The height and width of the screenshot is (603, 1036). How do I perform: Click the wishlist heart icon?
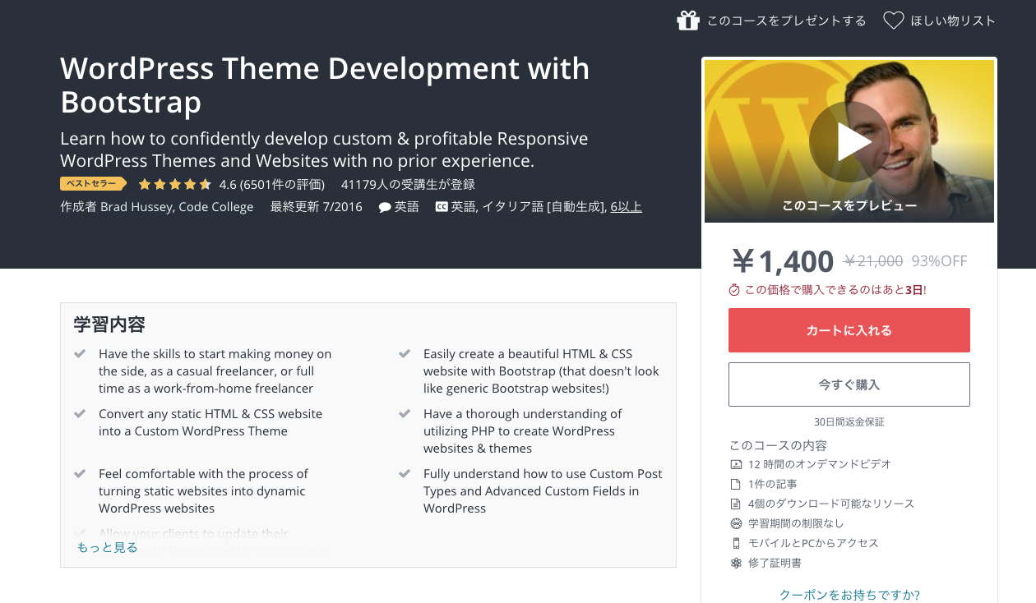point(894,21)
